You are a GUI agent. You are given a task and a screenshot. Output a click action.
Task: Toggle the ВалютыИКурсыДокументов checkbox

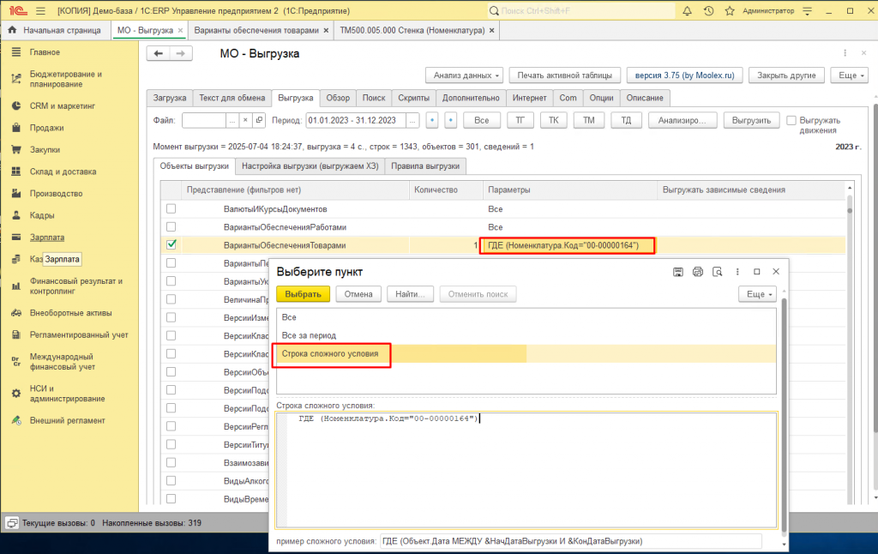point(171,209)
